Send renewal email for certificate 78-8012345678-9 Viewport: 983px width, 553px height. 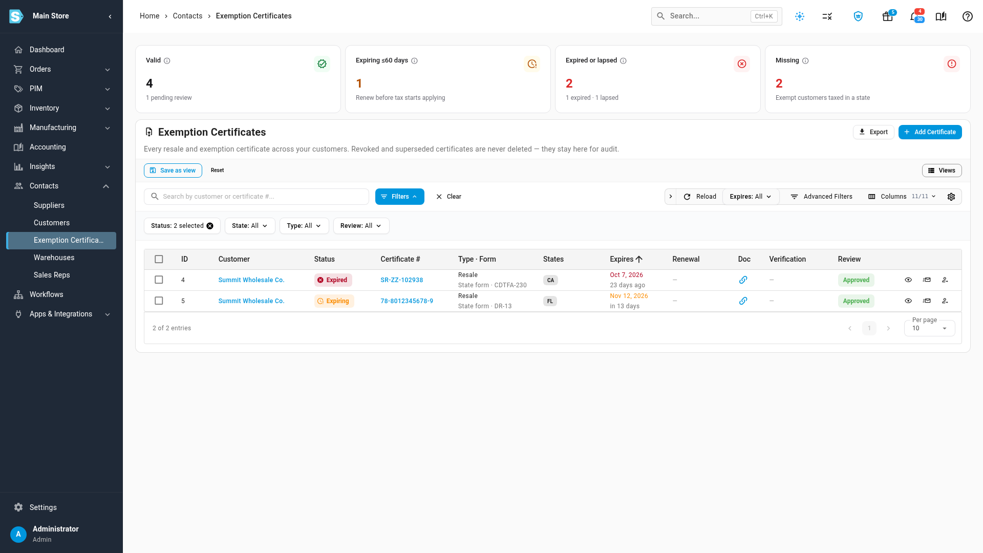(x=926, y=301)
